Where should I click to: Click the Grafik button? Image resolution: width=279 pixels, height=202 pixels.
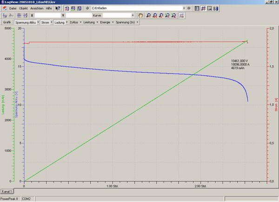tap(7, 22)
